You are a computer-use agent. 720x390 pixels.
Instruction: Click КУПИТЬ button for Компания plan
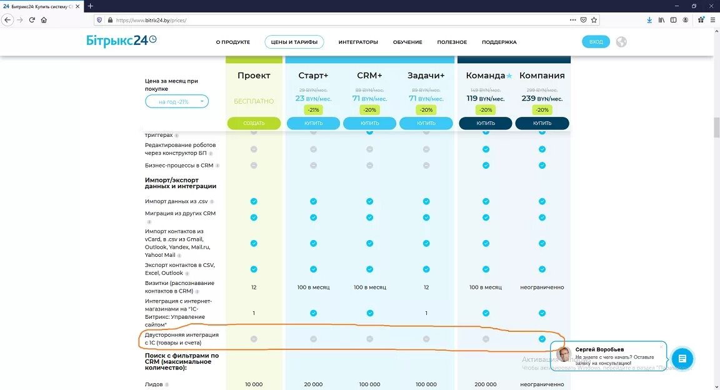pyautogui.click(x=542, y=123)
